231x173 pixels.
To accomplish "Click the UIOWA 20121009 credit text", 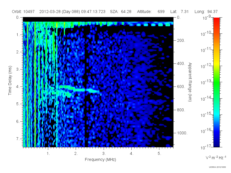I will pyautogui.click(x=217, y=167).
